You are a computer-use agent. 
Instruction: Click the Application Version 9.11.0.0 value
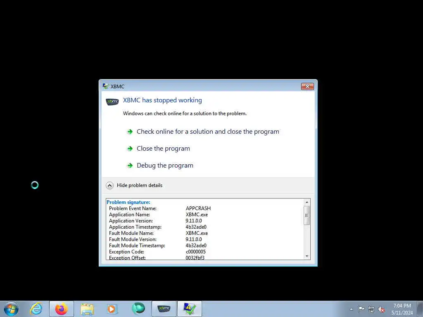point(194,221)
